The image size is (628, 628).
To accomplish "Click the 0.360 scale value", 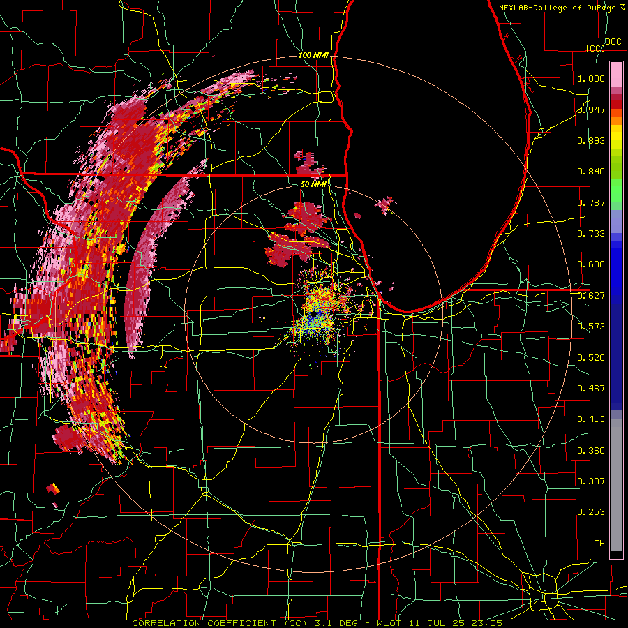I will tap(591, 451).
